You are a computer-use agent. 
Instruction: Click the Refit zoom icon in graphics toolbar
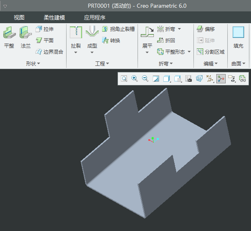pyautogui.click(x=124, y=78)
